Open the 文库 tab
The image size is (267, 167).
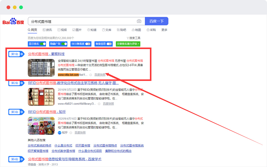[x=107, y=30]
